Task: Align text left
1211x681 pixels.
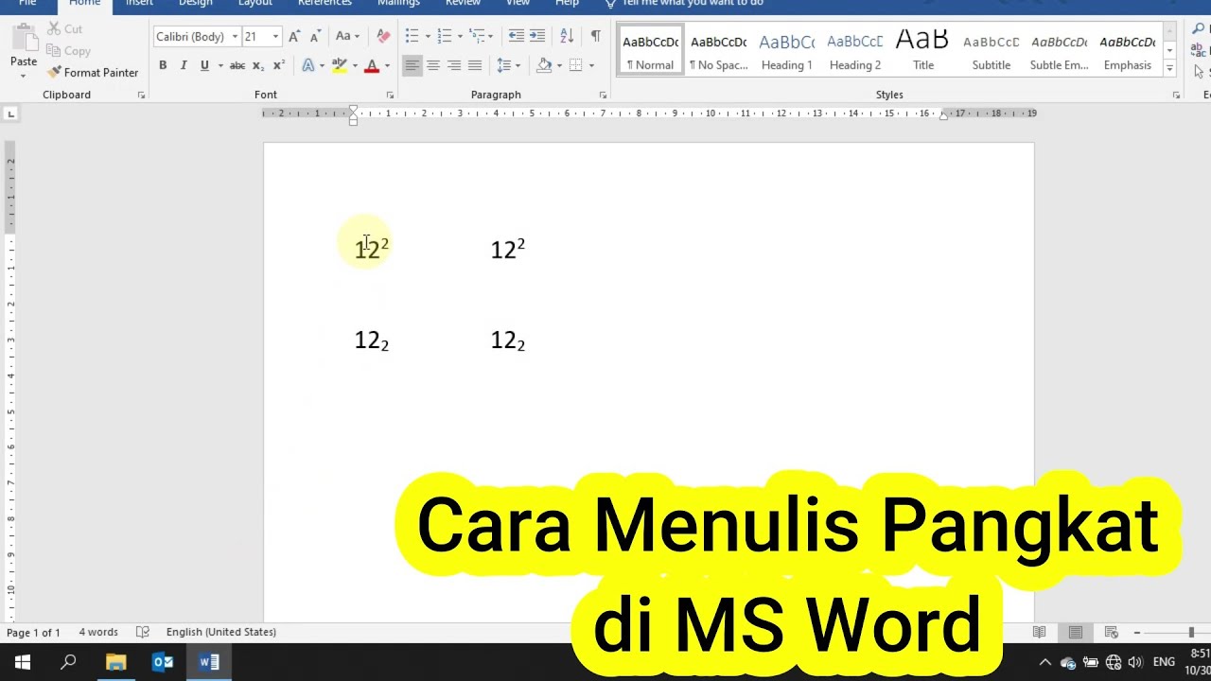Action: (412, 65)
